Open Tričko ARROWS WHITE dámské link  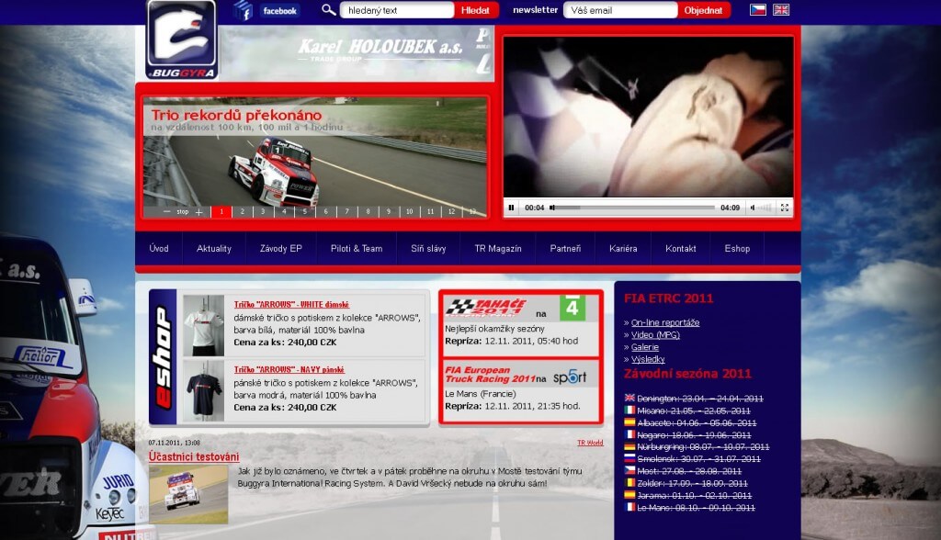291,305
